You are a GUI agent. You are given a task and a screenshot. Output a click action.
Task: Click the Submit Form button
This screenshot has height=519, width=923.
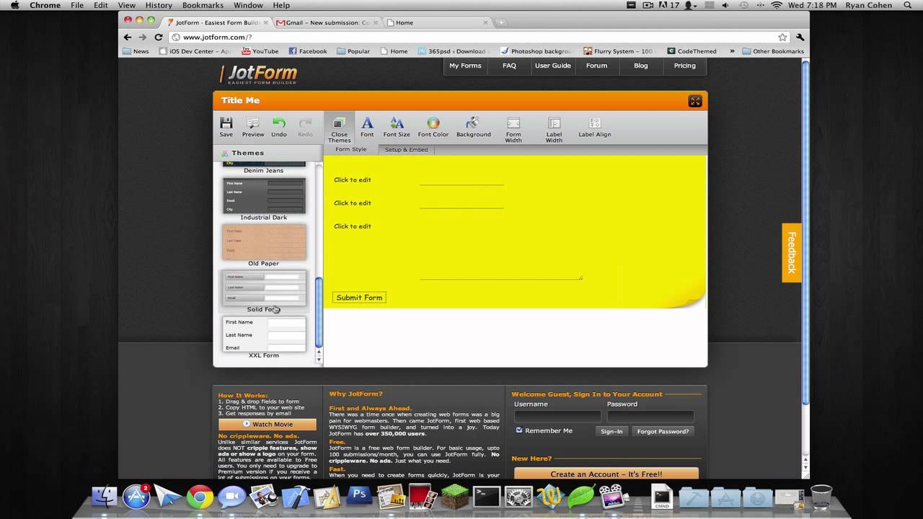(359, 297)
